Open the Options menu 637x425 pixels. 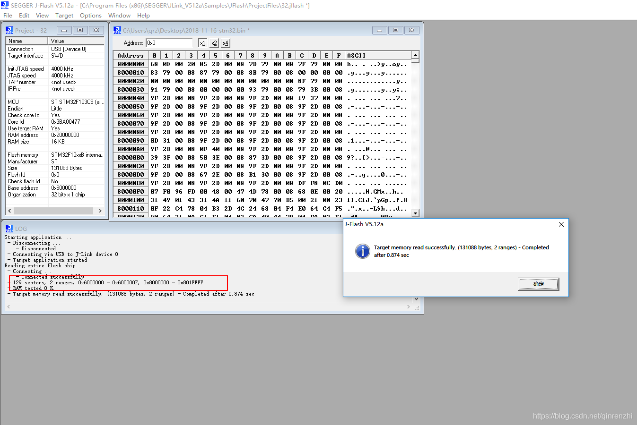click(x=91, y=15)
